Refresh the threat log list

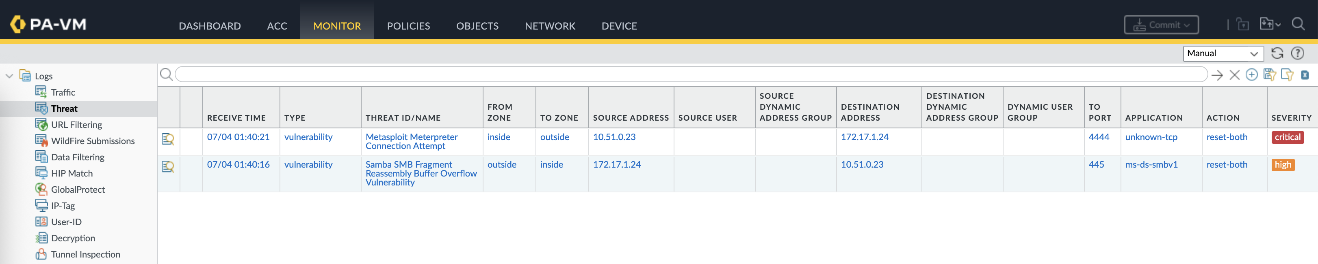tap(1277, 53)
